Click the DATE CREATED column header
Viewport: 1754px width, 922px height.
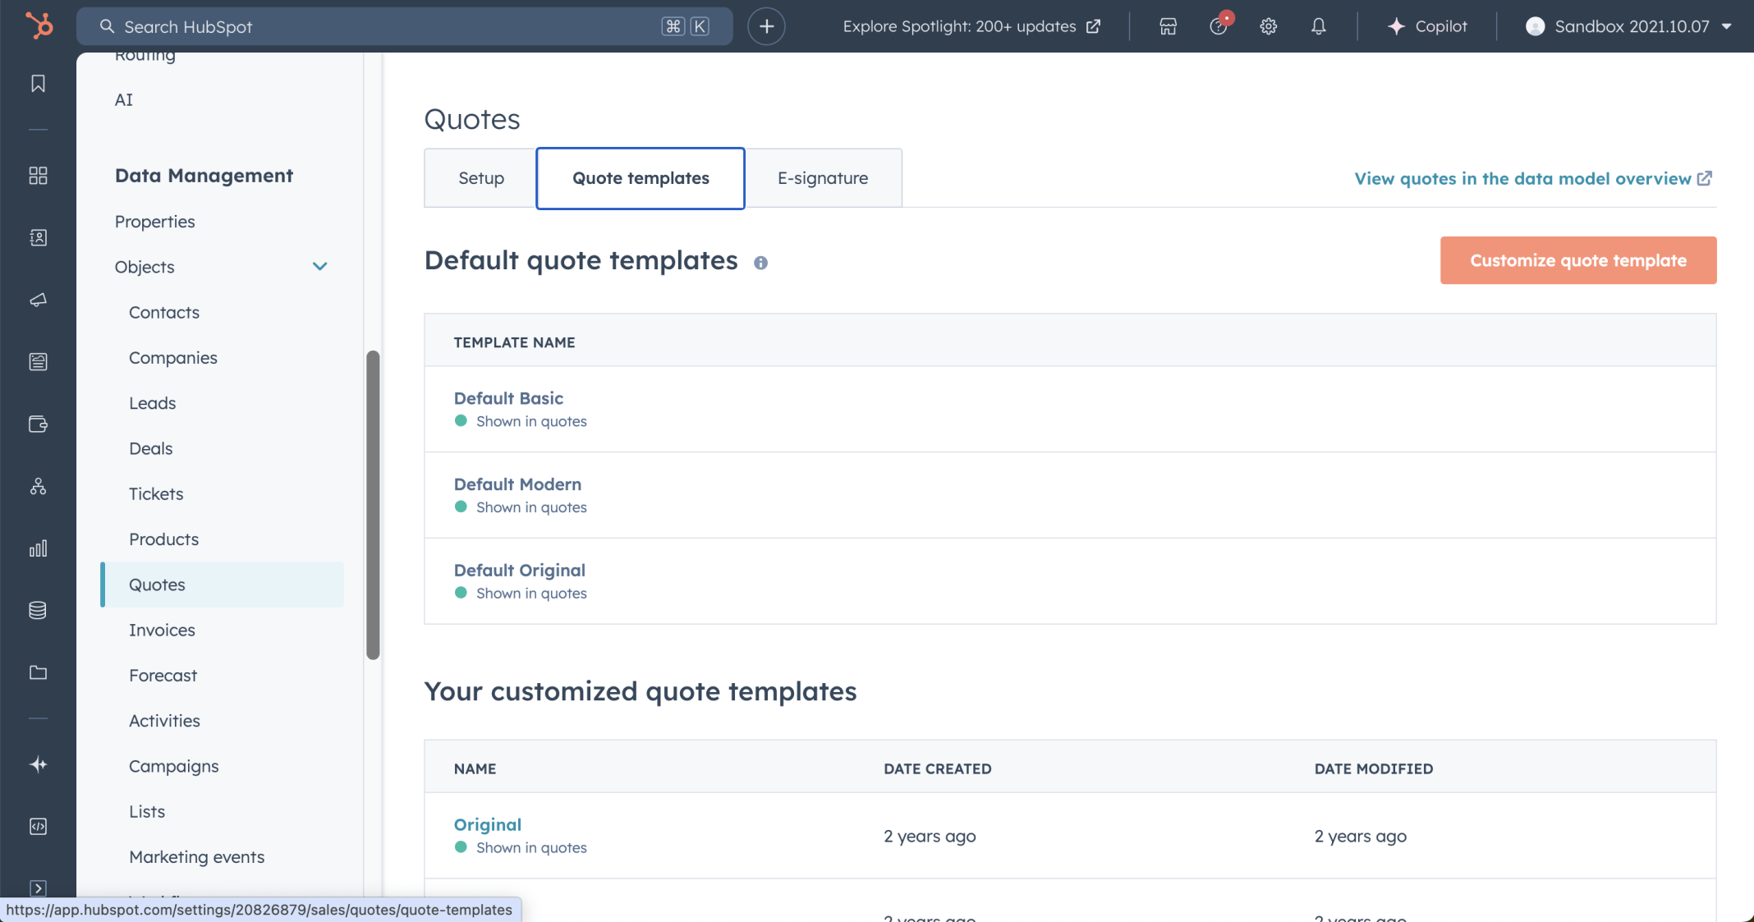[x=937, y=769]
